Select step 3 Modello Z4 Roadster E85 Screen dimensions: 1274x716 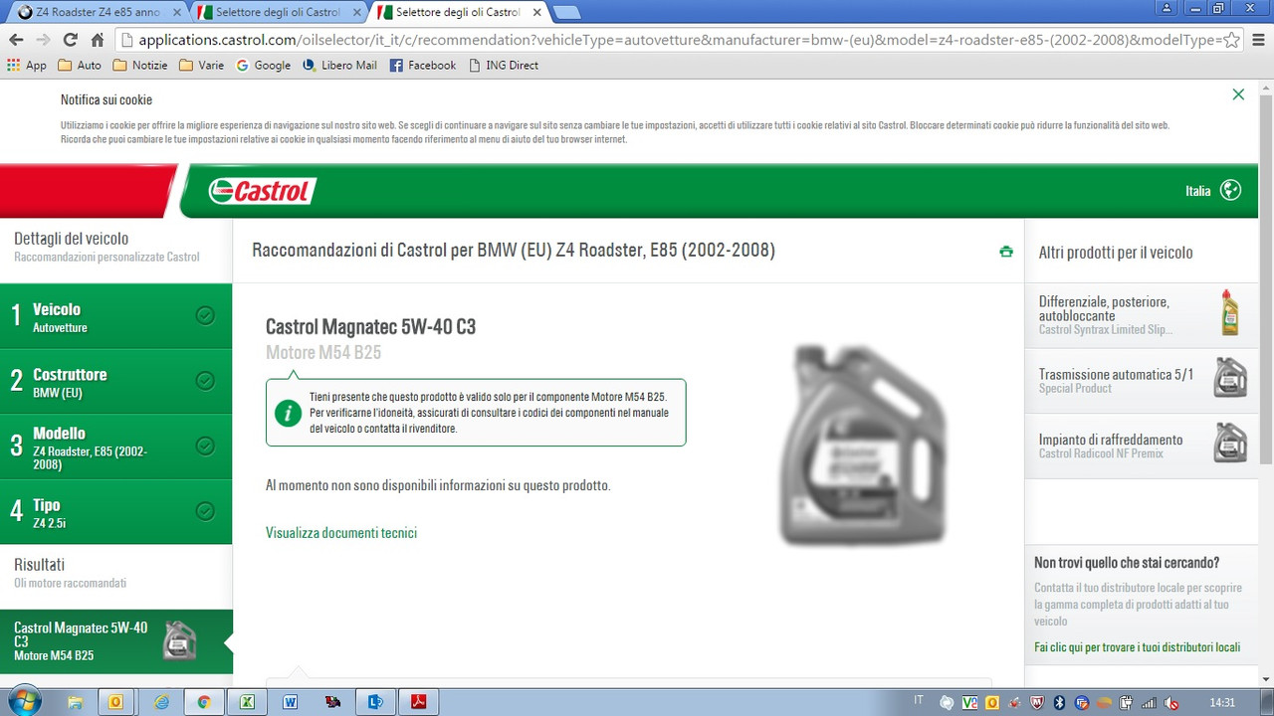[116, 446]
